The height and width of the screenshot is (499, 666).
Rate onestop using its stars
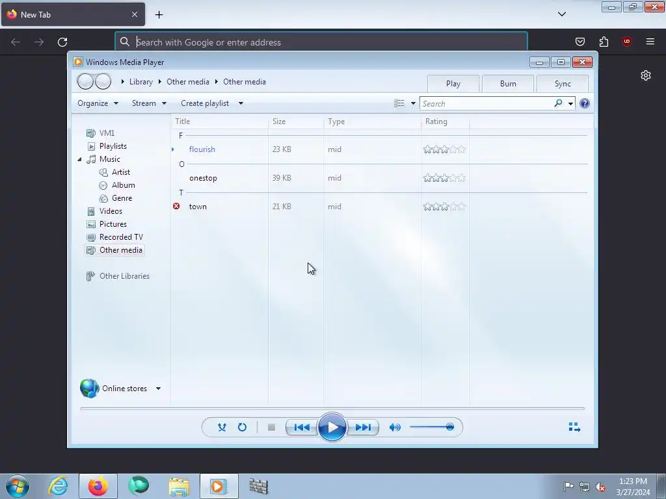(x=444, y=178)
